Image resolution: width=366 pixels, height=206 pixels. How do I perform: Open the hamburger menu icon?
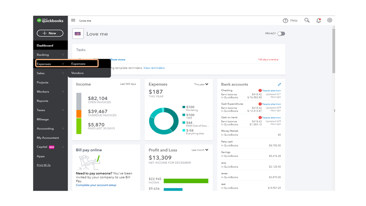click(x=73, y=20)
